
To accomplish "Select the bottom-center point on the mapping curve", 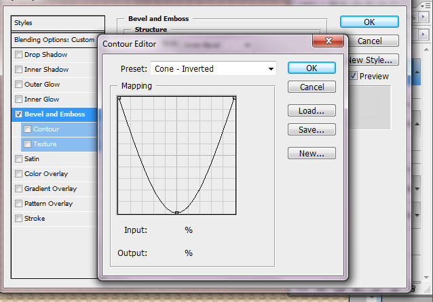I will (x=176, y=213).
